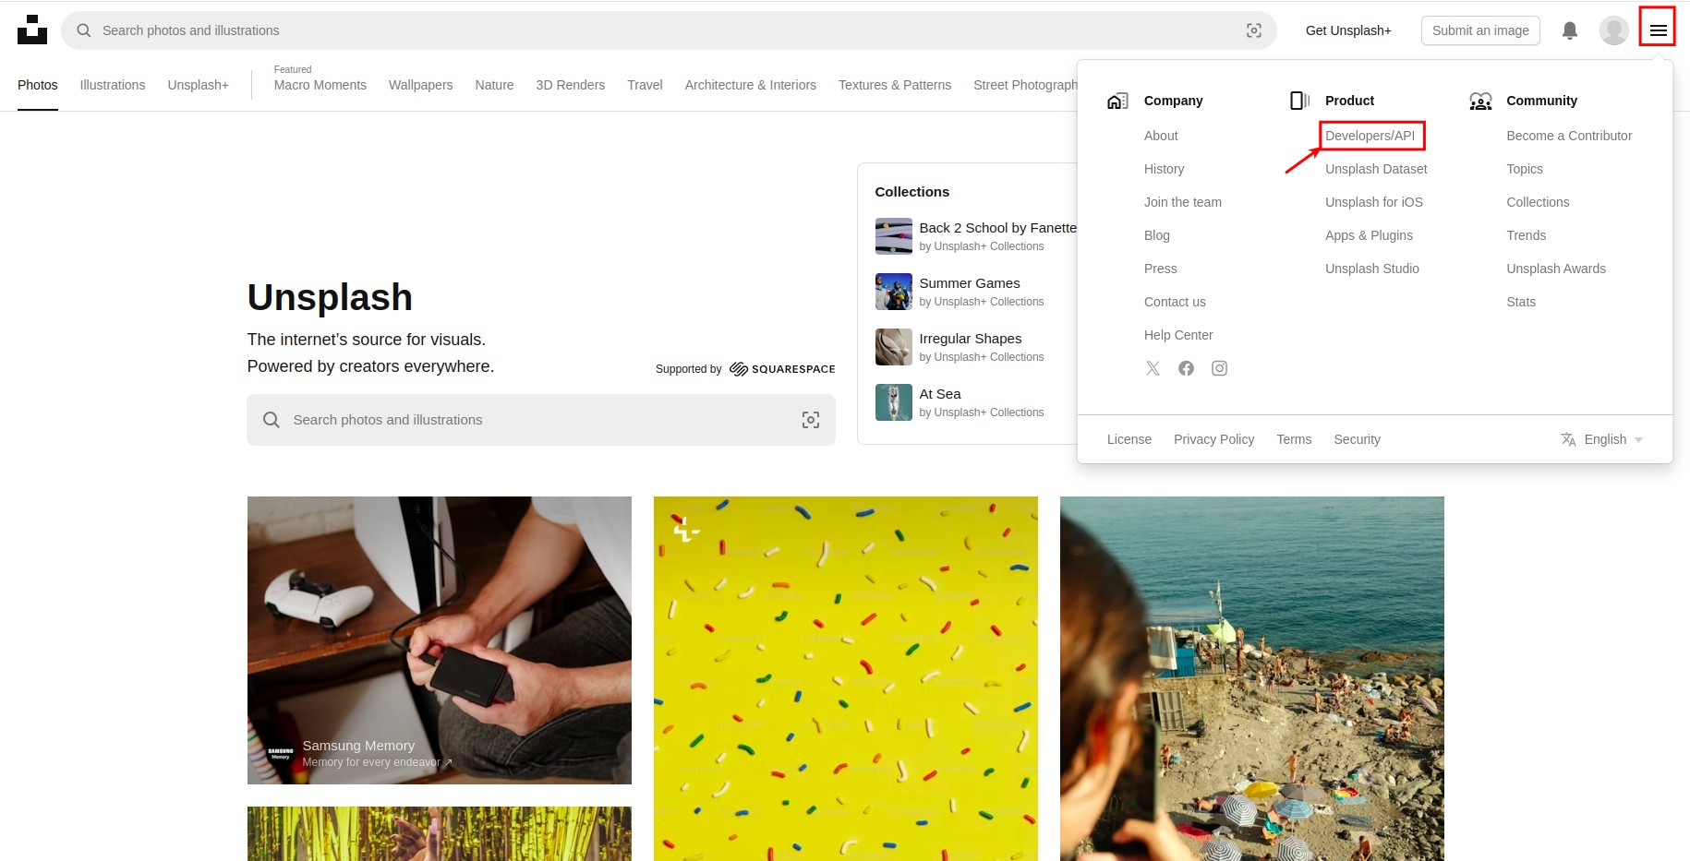Open the Architecture & Interiors topic

tap(751, 85)
